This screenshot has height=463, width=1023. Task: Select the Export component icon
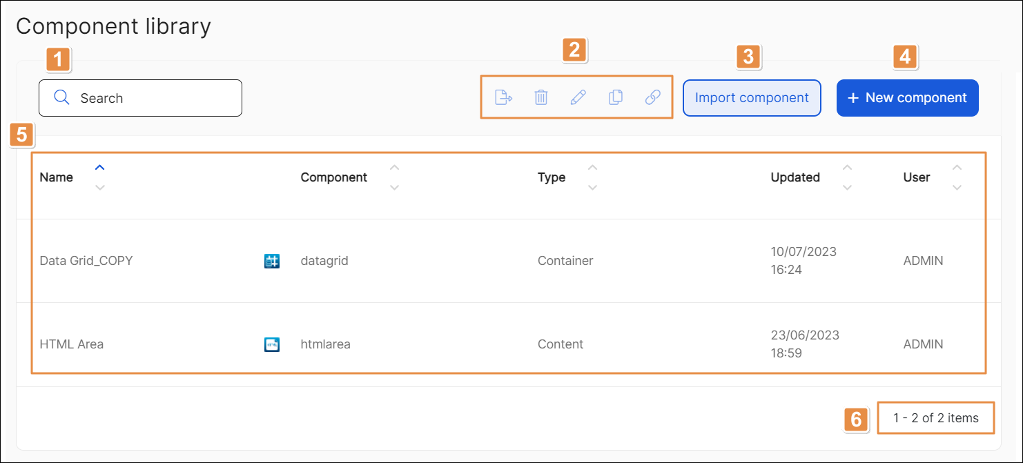(x=503, y=97)
